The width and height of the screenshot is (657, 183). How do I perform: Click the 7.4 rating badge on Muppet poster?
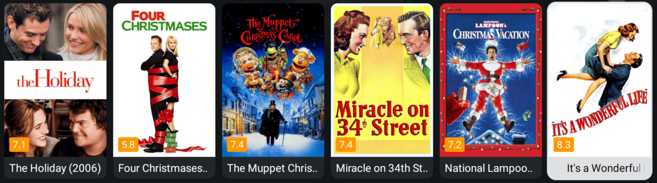point(237,145)
